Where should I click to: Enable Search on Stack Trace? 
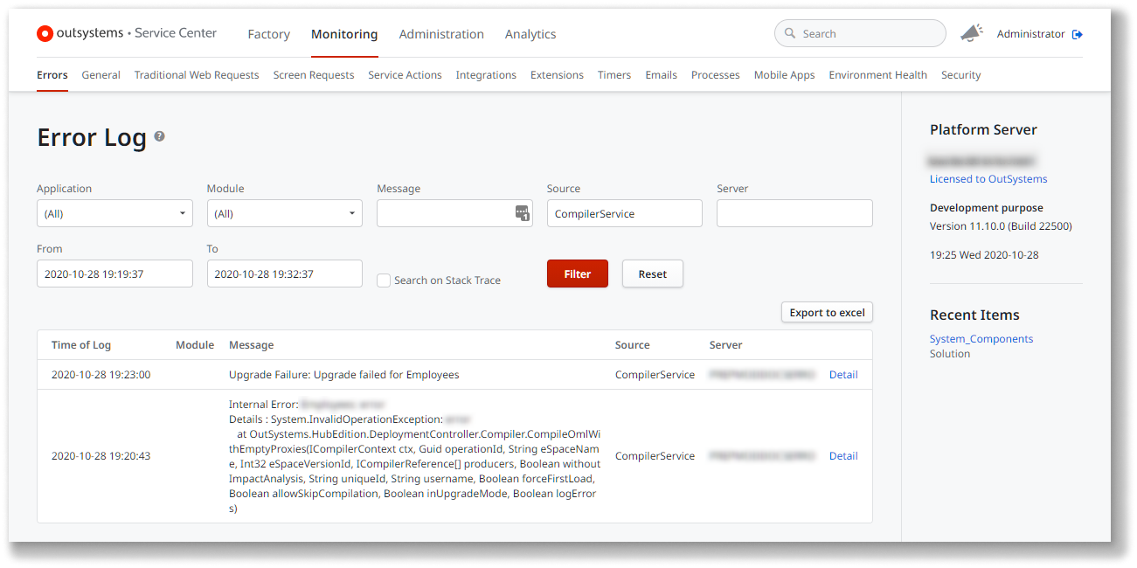click(383, 280)
